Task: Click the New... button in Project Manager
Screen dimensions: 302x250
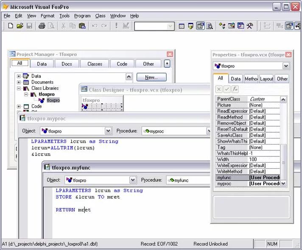Action: point(151,77)
